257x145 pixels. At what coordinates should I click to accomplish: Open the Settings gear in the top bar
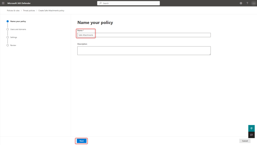coord(241,3)
